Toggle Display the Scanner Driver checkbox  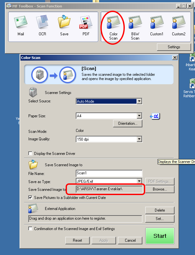pos(30,153)
